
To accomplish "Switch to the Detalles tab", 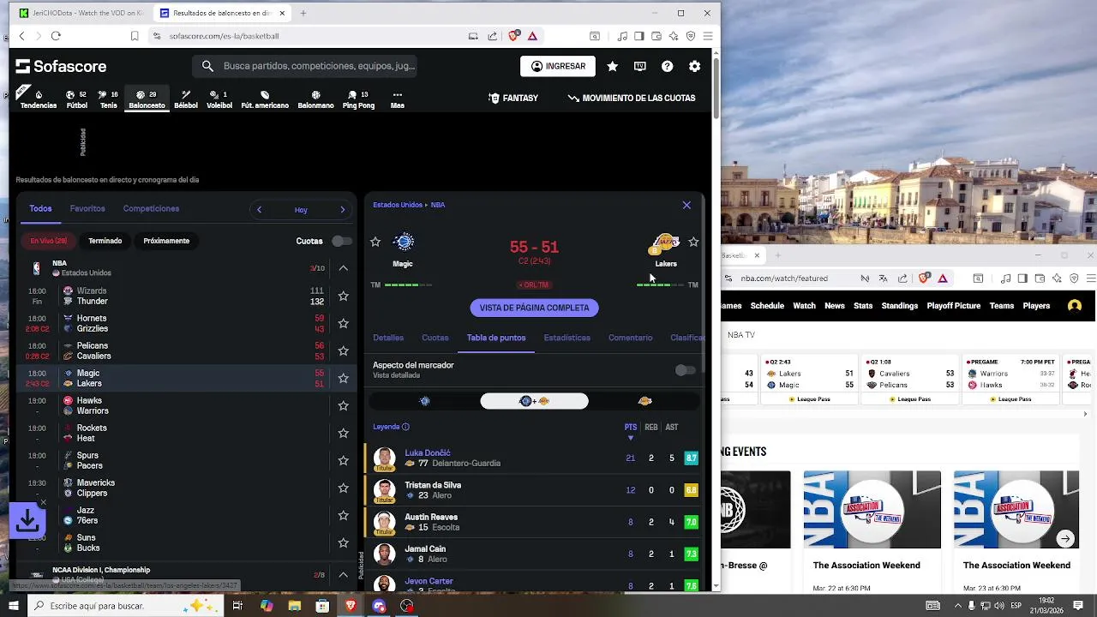I will click(x=388, y=338).
